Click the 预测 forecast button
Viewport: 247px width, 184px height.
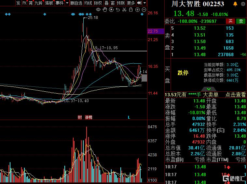[120, 3]
